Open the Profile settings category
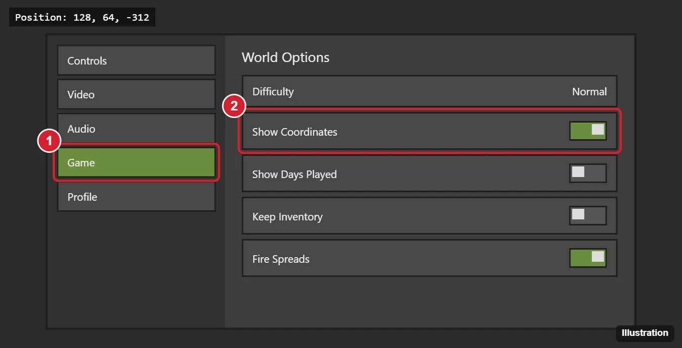The width and height of the screenshot is (682, 348). point(136,197)
